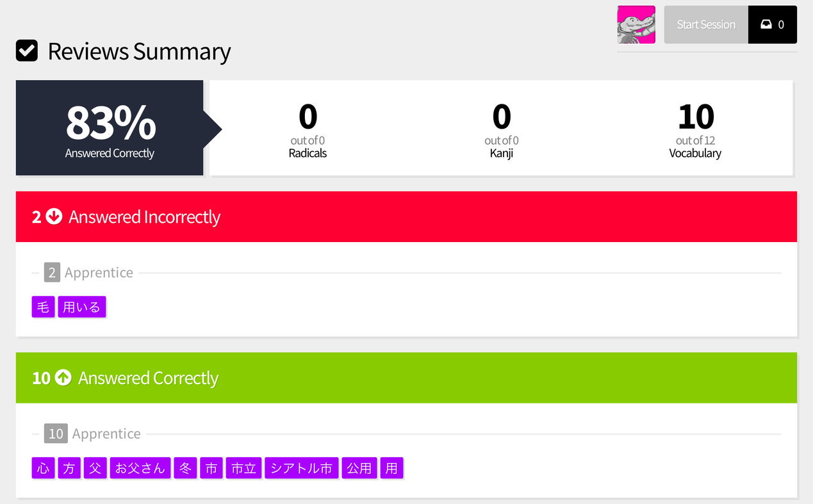This screenshot has width=813, height=504.
Task: Open the incorrect vocabulary item 毛
Action: click(43, 307)
